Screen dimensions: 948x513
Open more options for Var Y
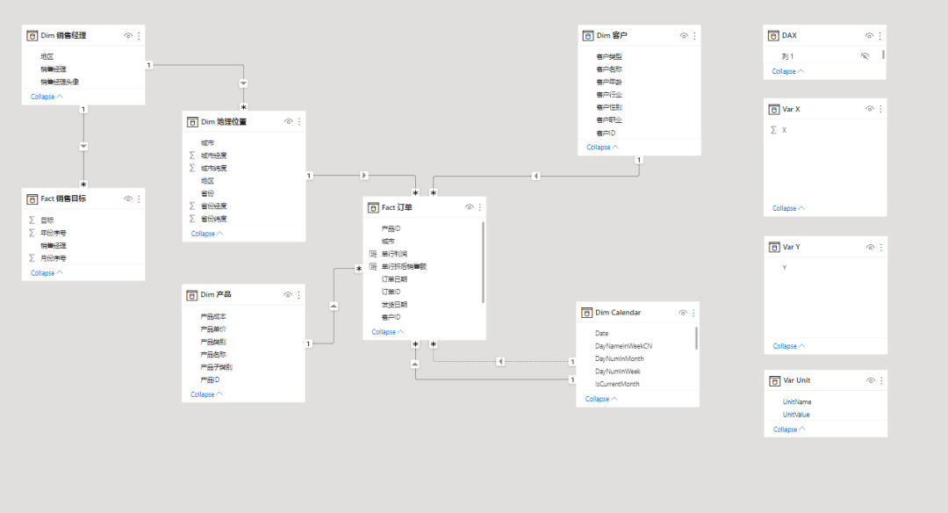tap(881, 247)
